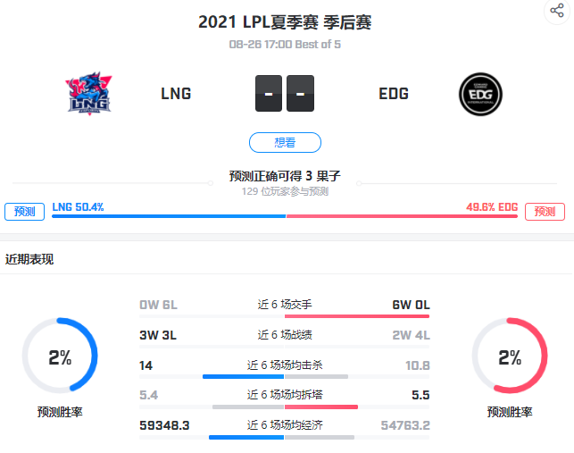Click the share icon in top corner
574x453 pixels.
tap(557, 10)
